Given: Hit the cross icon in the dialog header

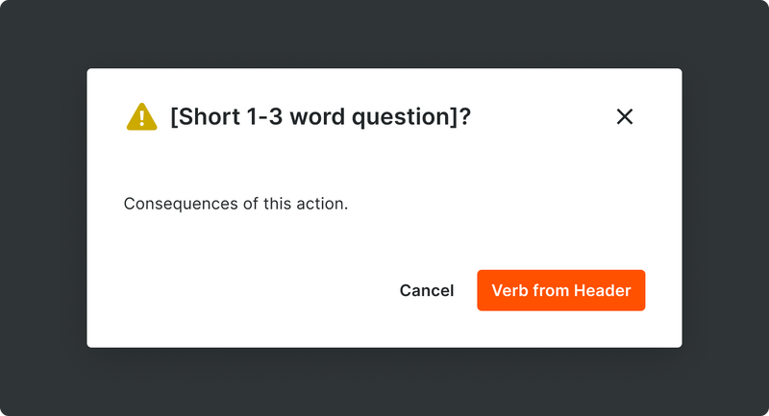Looking at the screenshot, I should pos(625,117).
